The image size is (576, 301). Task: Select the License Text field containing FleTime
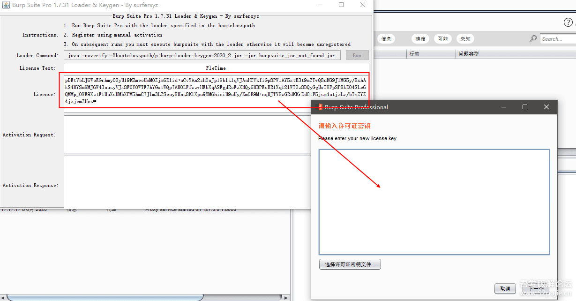216,68
